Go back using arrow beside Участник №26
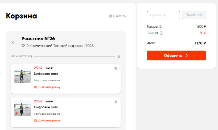 pos(13,42)
